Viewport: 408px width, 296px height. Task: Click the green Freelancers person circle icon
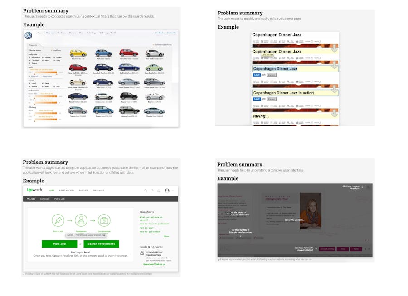(81, 220)
